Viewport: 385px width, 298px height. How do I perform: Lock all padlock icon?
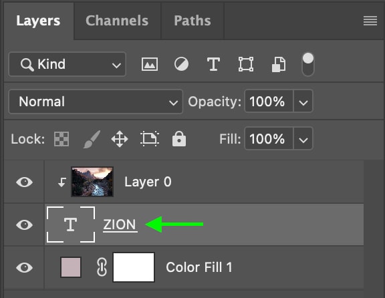(179, 139)
